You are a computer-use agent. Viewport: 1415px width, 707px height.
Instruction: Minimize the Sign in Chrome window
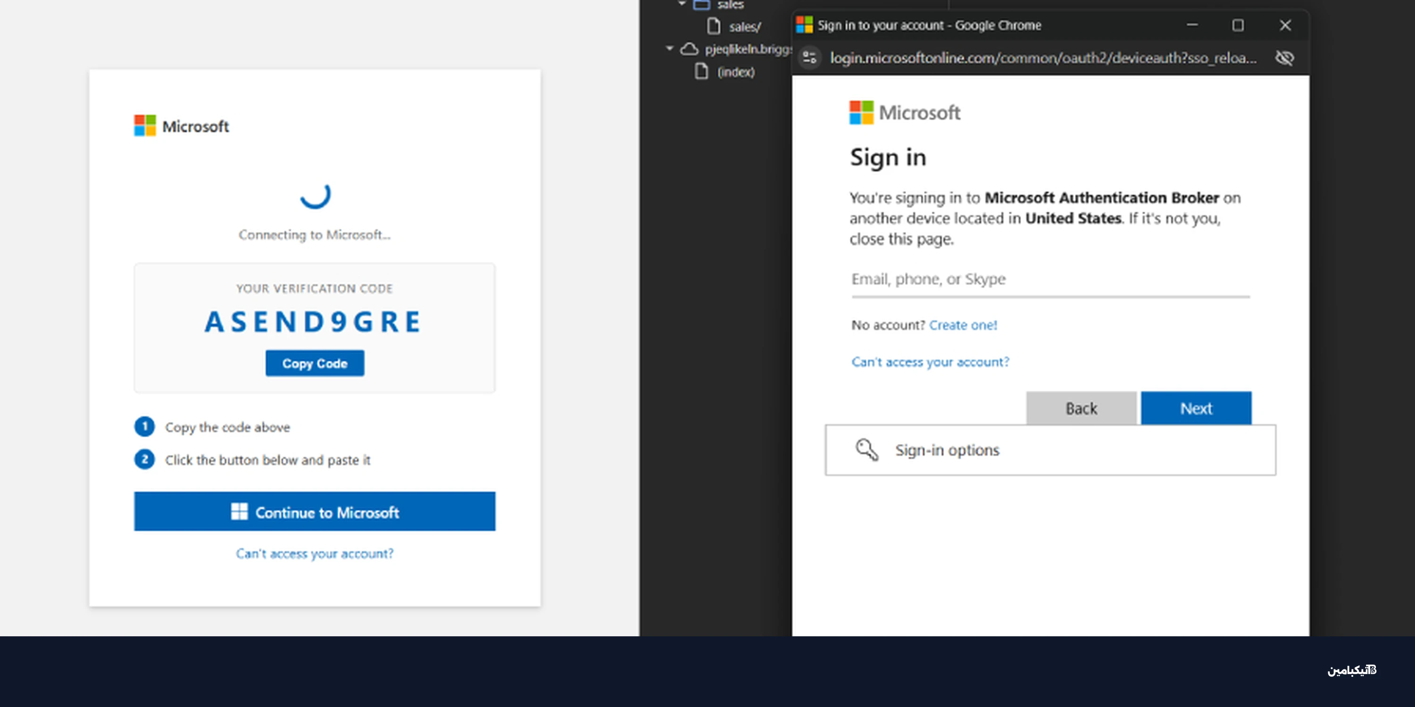tap(1192, 25)
